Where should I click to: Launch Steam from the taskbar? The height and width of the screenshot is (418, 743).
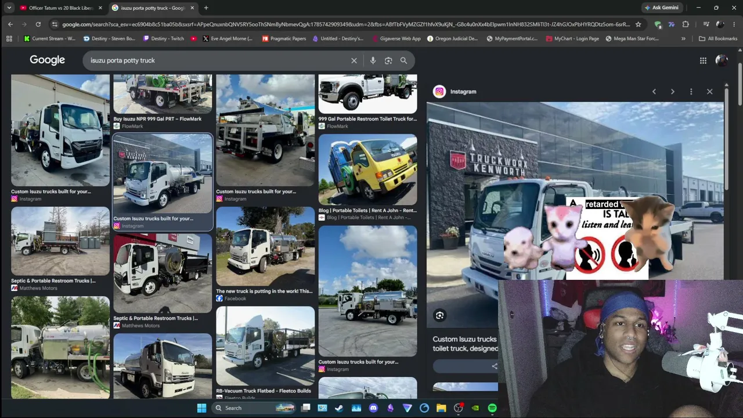[339, 408]
